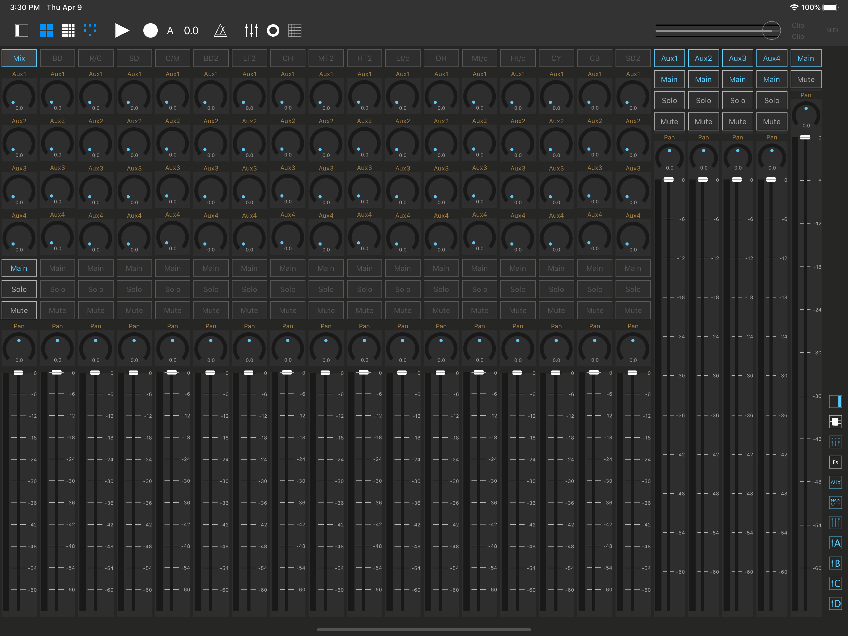
Task: Toggle the left sidebar panel icon
Action: point(21,30)
